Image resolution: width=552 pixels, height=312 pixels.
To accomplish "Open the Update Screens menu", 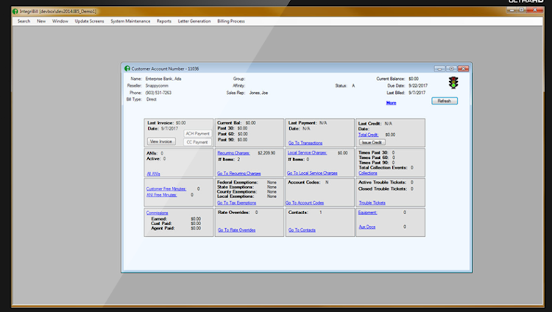I will click(x=89, y=21).
